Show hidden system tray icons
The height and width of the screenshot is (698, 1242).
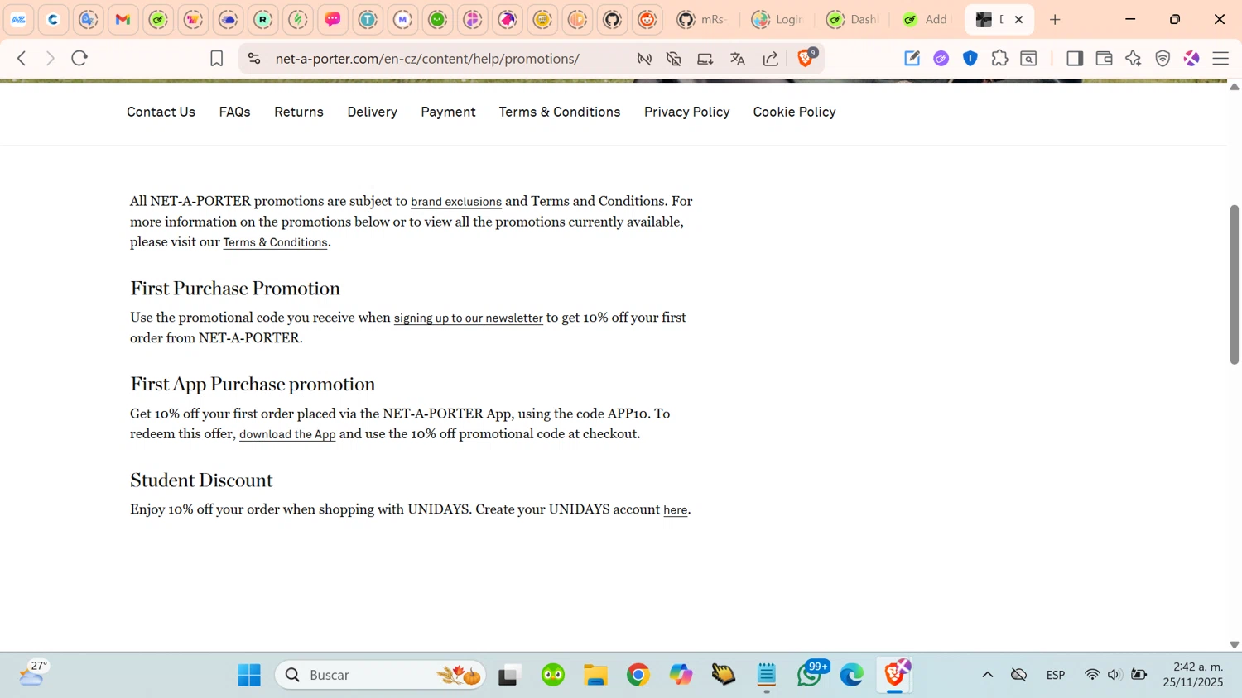tap(988, 675)
